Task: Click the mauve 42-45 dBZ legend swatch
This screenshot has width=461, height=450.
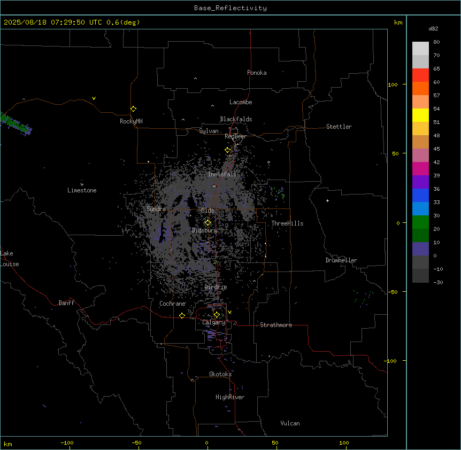Action: click(x=420, y=156)
